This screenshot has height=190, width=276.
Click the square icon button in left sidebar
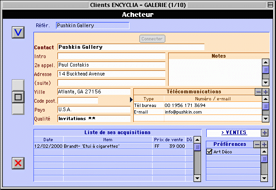click(18, 97)
